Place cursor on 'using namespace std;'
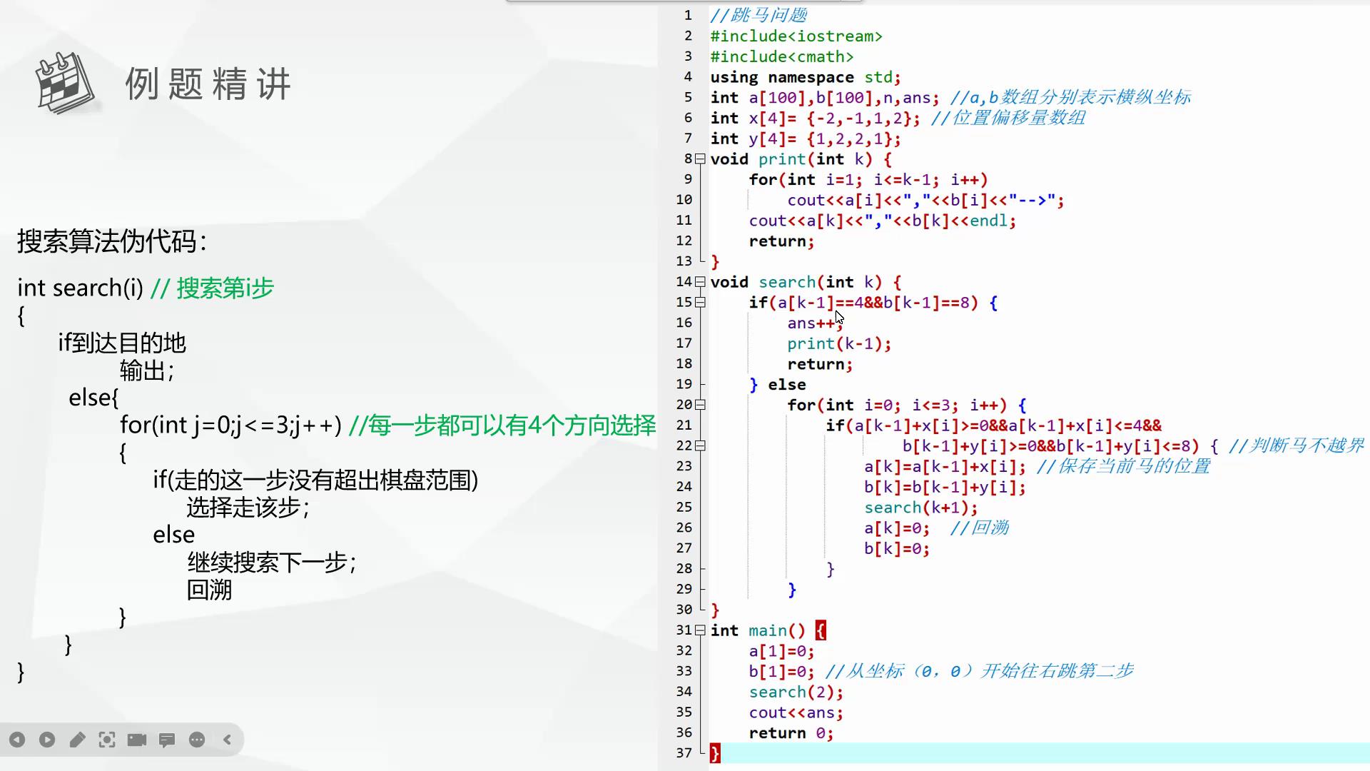 coord(806,77)
